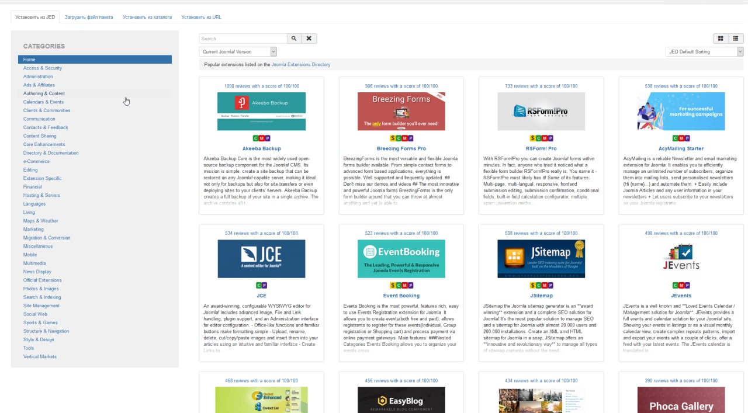Open the Ads & Affiliates category
The image size is (748, 413).
coord(39,85)
